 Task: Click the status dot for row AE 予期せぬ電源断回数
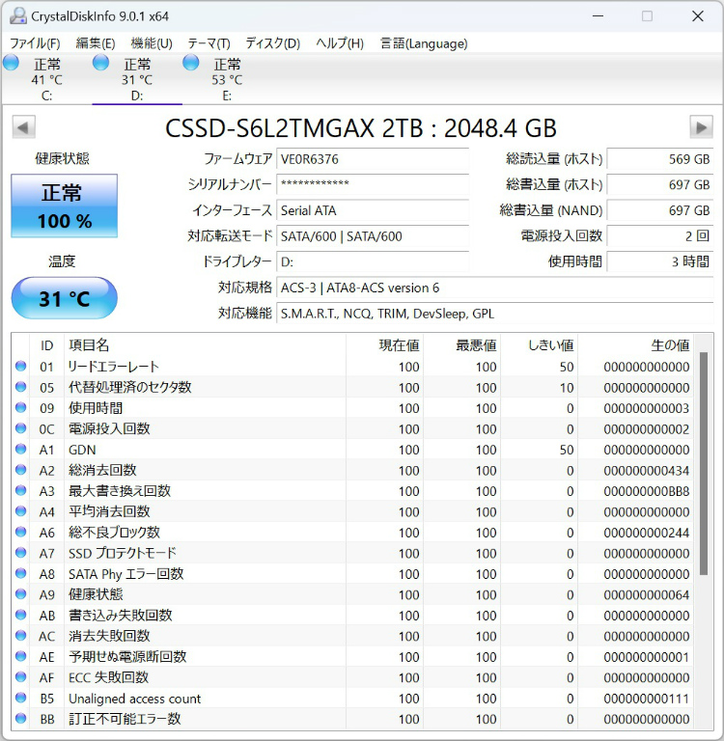[x=21, y=656]
